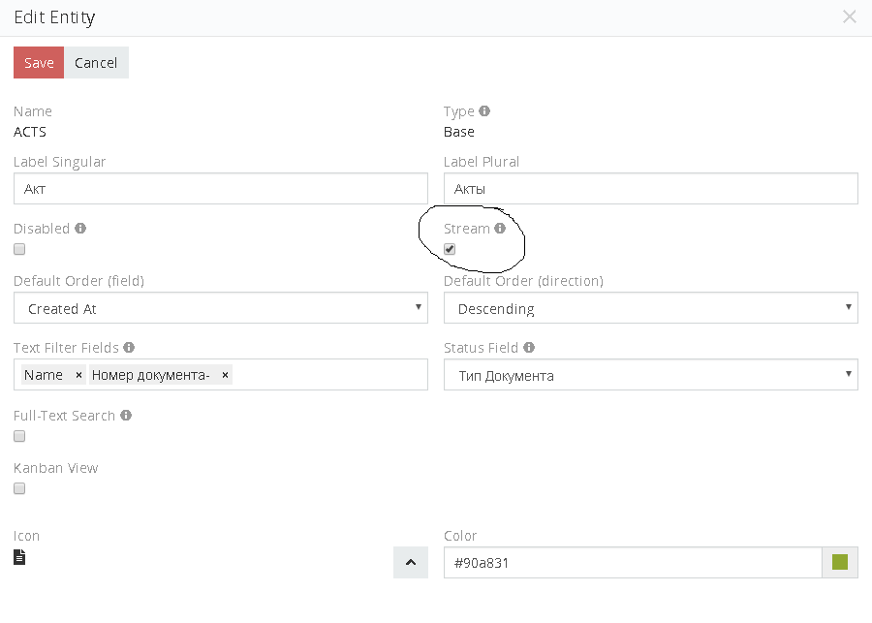Click the info icon next to Type
872x623 pixels.
484,111
